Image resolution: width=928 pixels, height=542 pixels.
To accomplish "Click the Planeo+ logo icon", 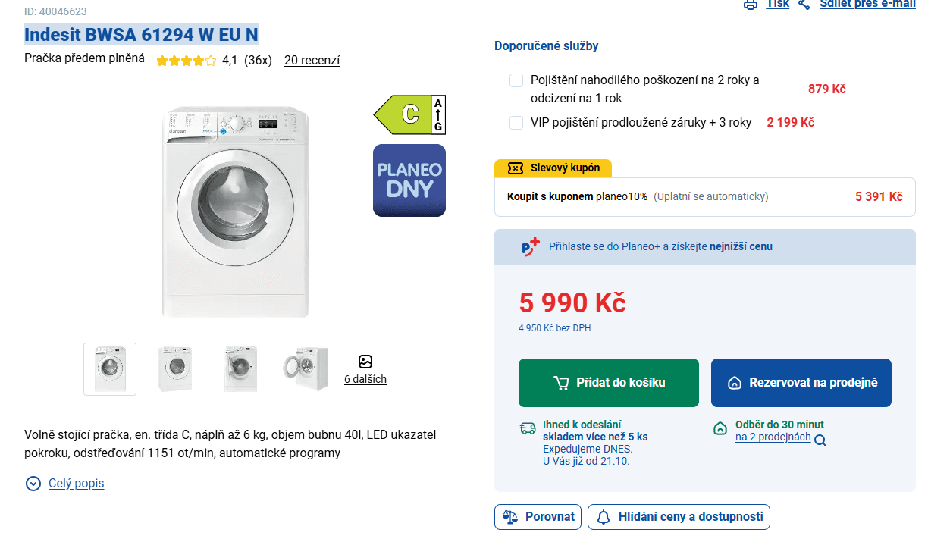I will pyautogui.click(x=531, y=246).
